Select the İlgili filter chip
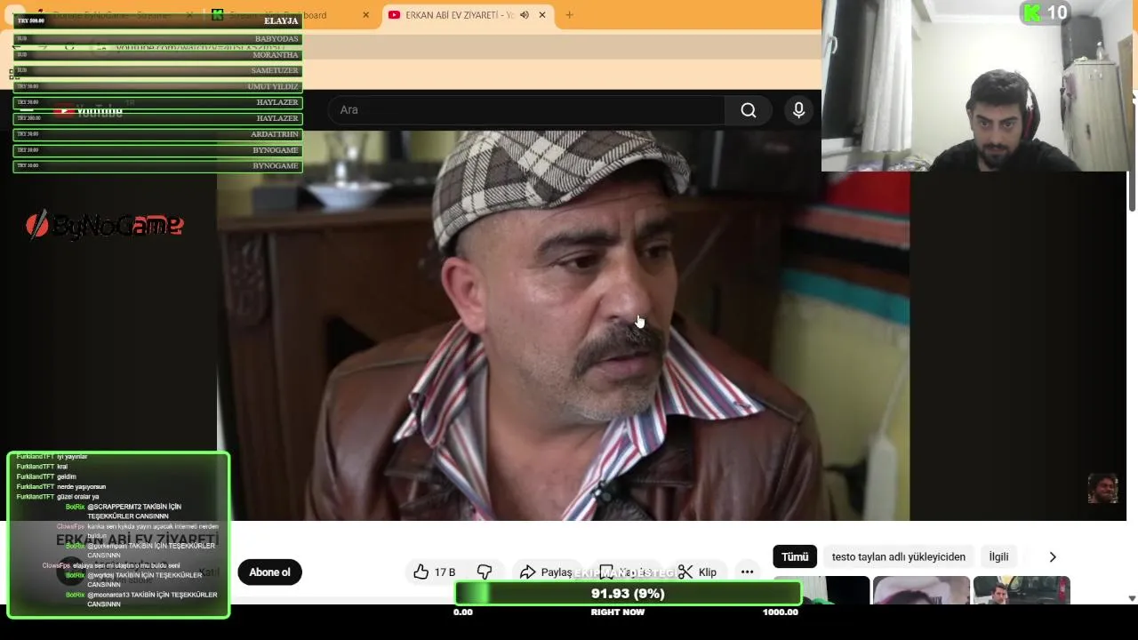1138x640 pixels. pyautogui.click(x=998, y=556)
